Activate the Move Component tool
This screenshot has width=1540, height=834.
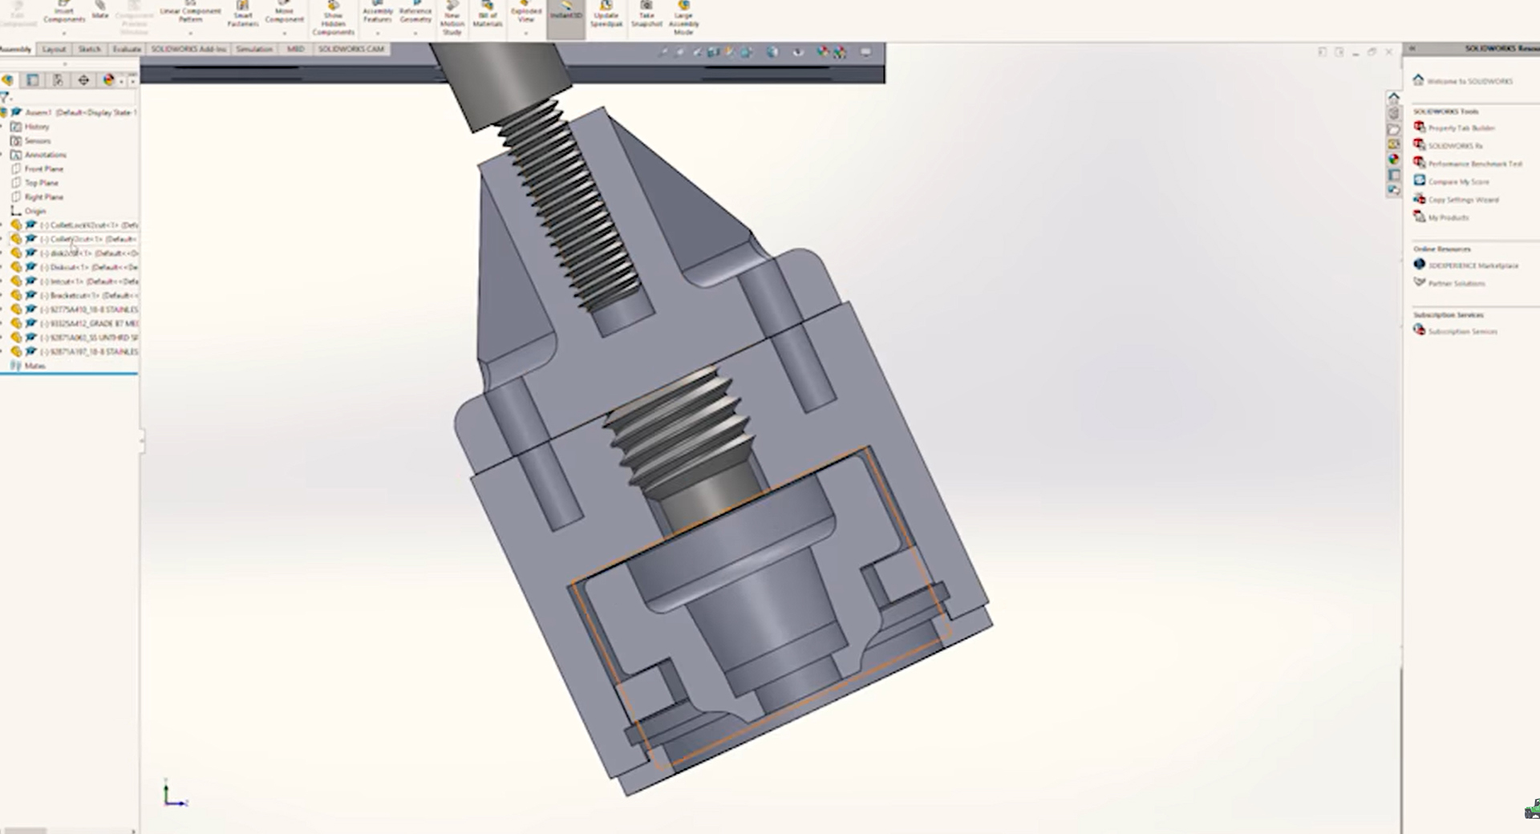tap(284, 13)
